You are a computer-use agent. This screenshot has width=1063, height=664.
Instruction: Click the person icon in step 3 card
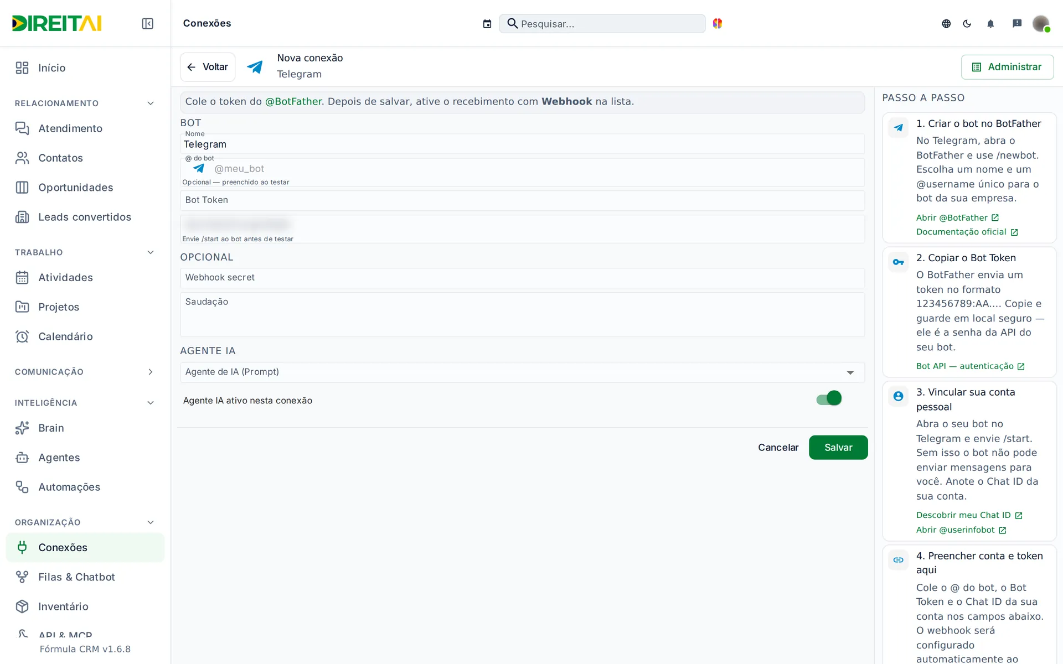[x=898, y=396]
